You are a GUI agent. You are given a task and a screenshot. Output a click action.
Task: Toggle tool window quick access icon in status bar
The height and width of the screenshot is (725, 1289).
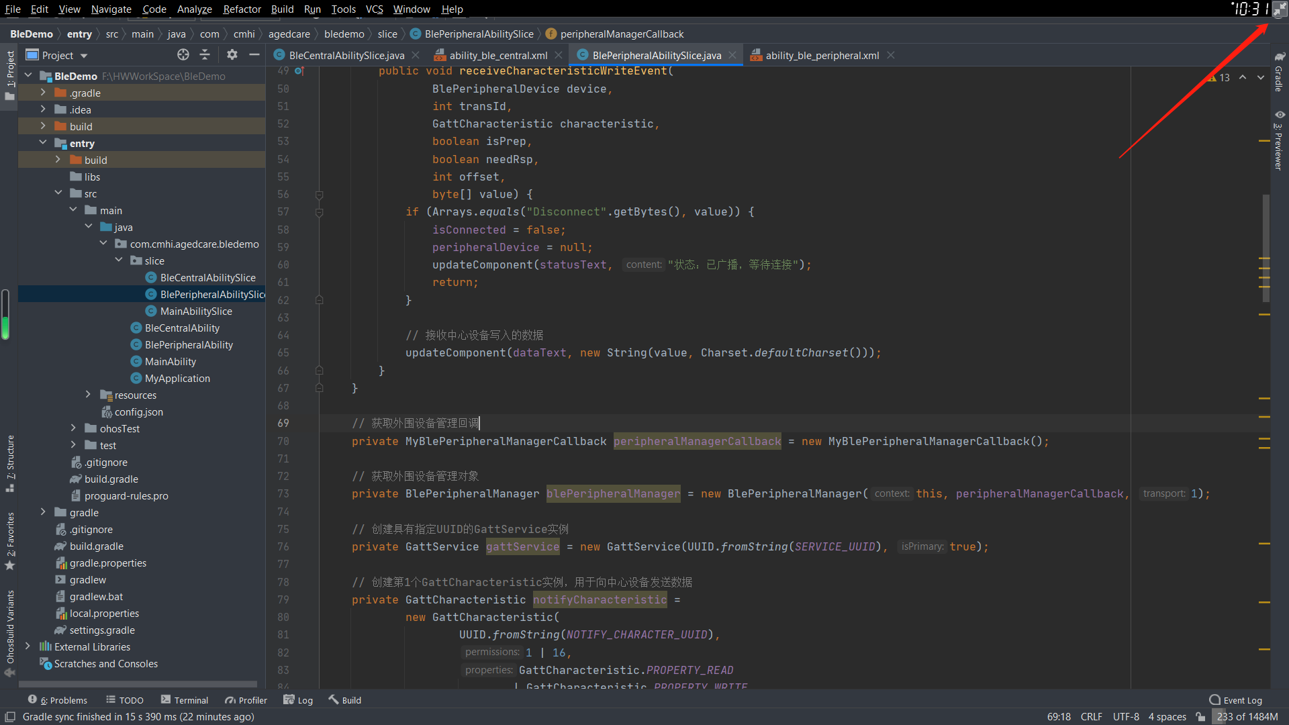10,717
